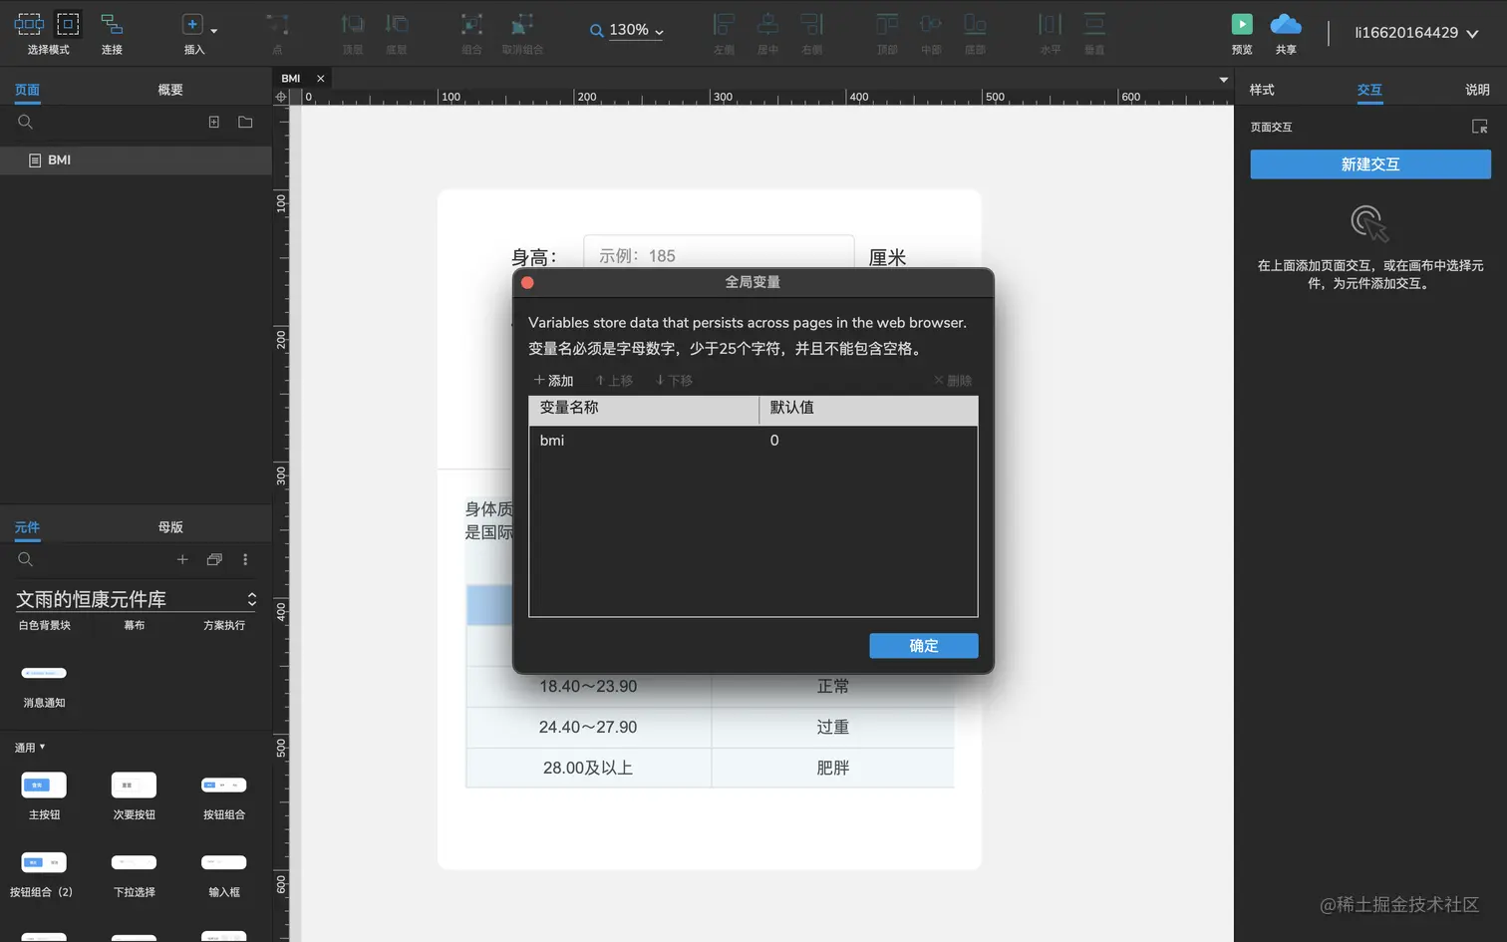
Task: Open the three-dot menu in widgets panel
Action: point(245,559)
